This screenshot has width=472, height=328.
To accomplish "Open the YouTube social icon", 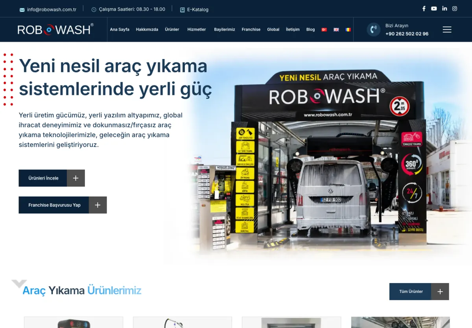I will tap(434, 9).
